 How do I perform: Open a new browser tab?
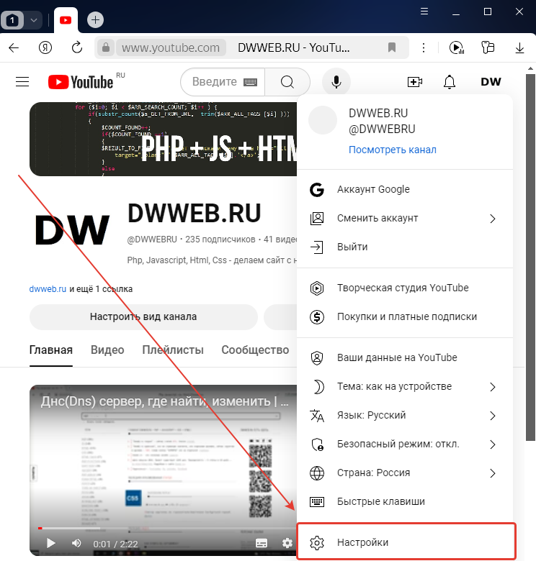coord(95,19)
